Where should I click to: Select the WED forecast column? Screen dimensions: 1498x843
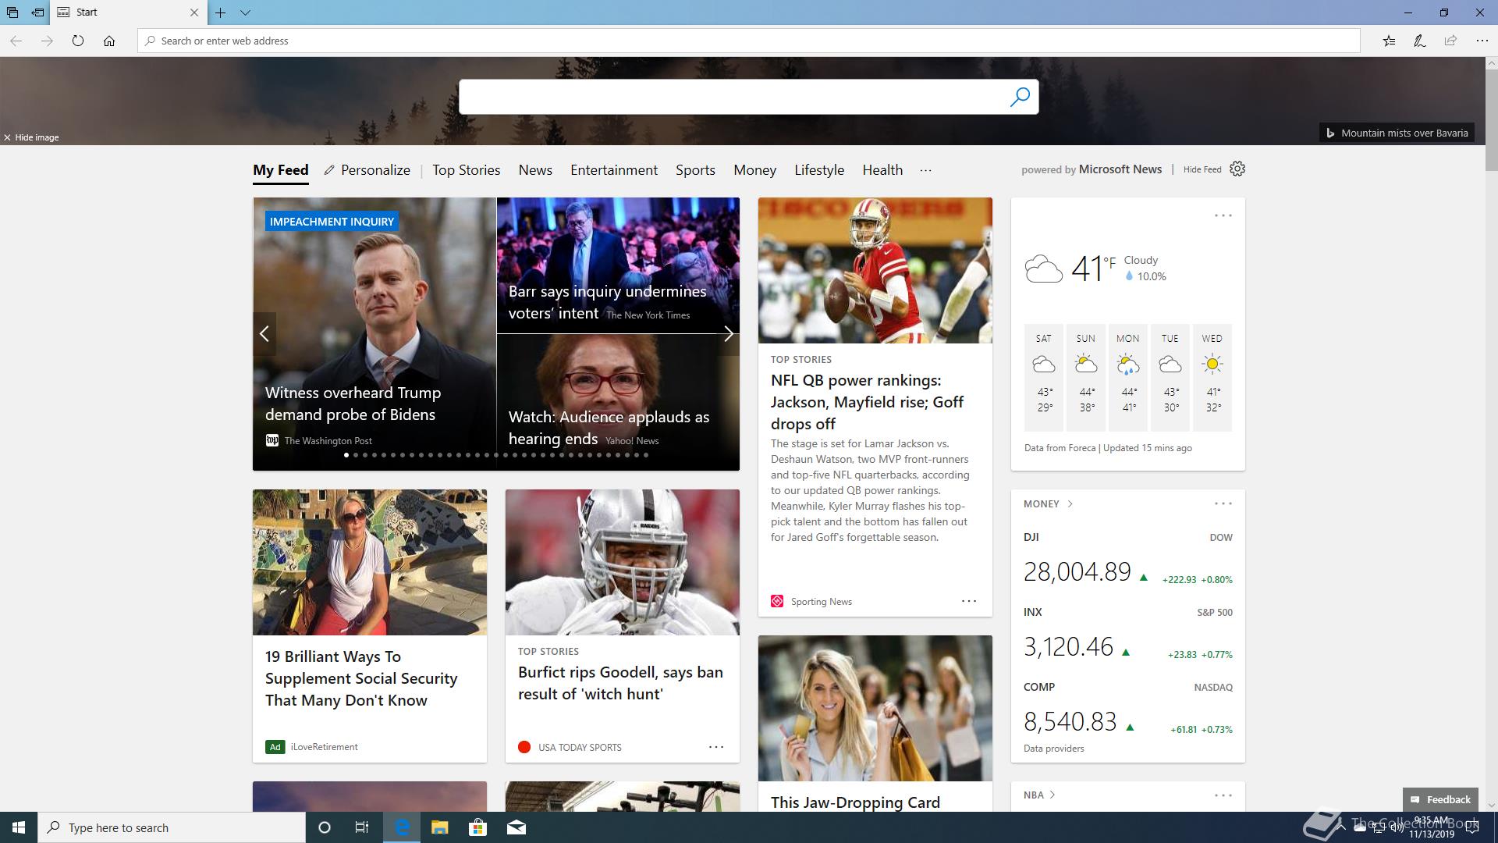1212,378
